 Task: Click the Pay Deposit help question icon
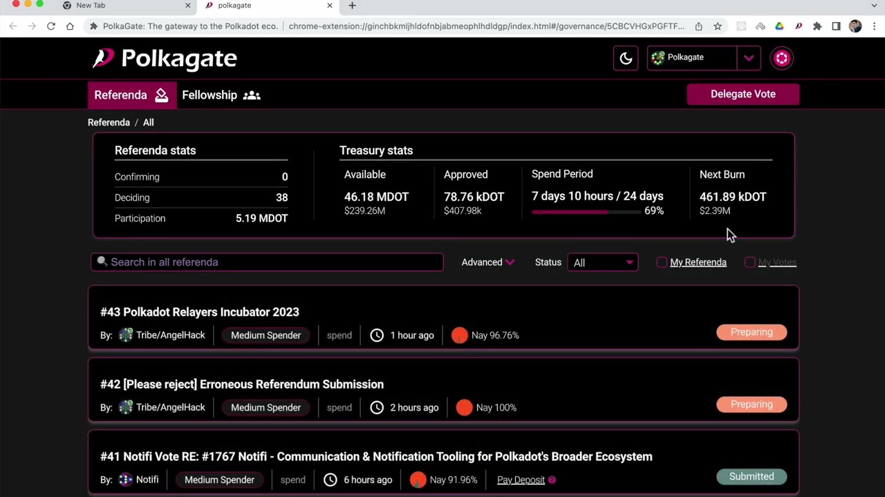tap(552, 480)
